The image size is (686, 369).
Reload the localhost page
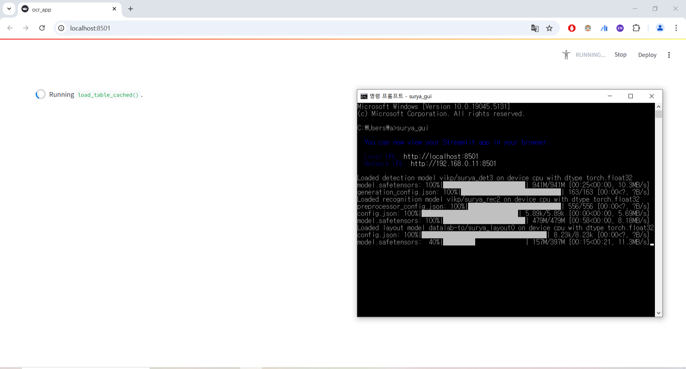pos(42,28)
